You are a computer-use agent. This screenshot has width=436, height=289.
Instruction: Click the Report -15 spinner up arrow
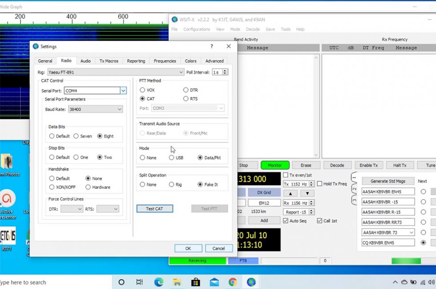[x=311, y=210]
